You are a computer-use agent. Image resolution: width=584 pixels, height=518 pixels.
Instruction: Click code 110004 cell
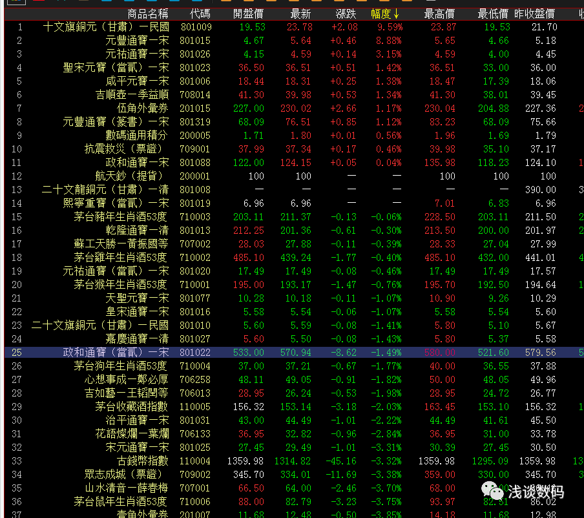coord(195,461)
